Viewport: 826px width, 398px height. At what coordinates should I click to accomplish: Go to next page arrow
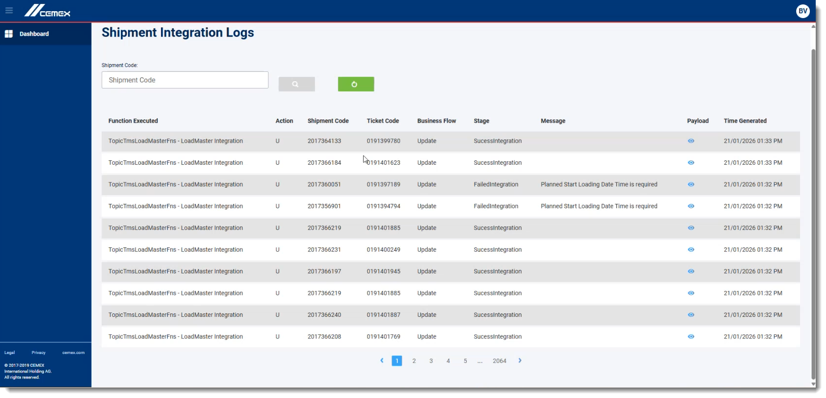tap(520, 361)
